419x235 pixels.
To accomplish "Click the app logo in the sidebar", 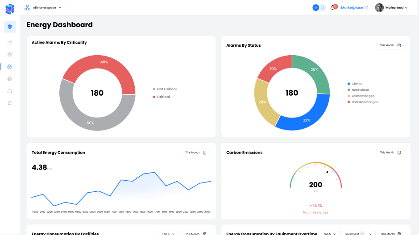I will [10, 8].
